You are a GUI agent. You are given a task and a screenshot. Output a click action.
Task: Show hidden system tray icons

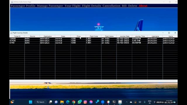coord(127,102)
